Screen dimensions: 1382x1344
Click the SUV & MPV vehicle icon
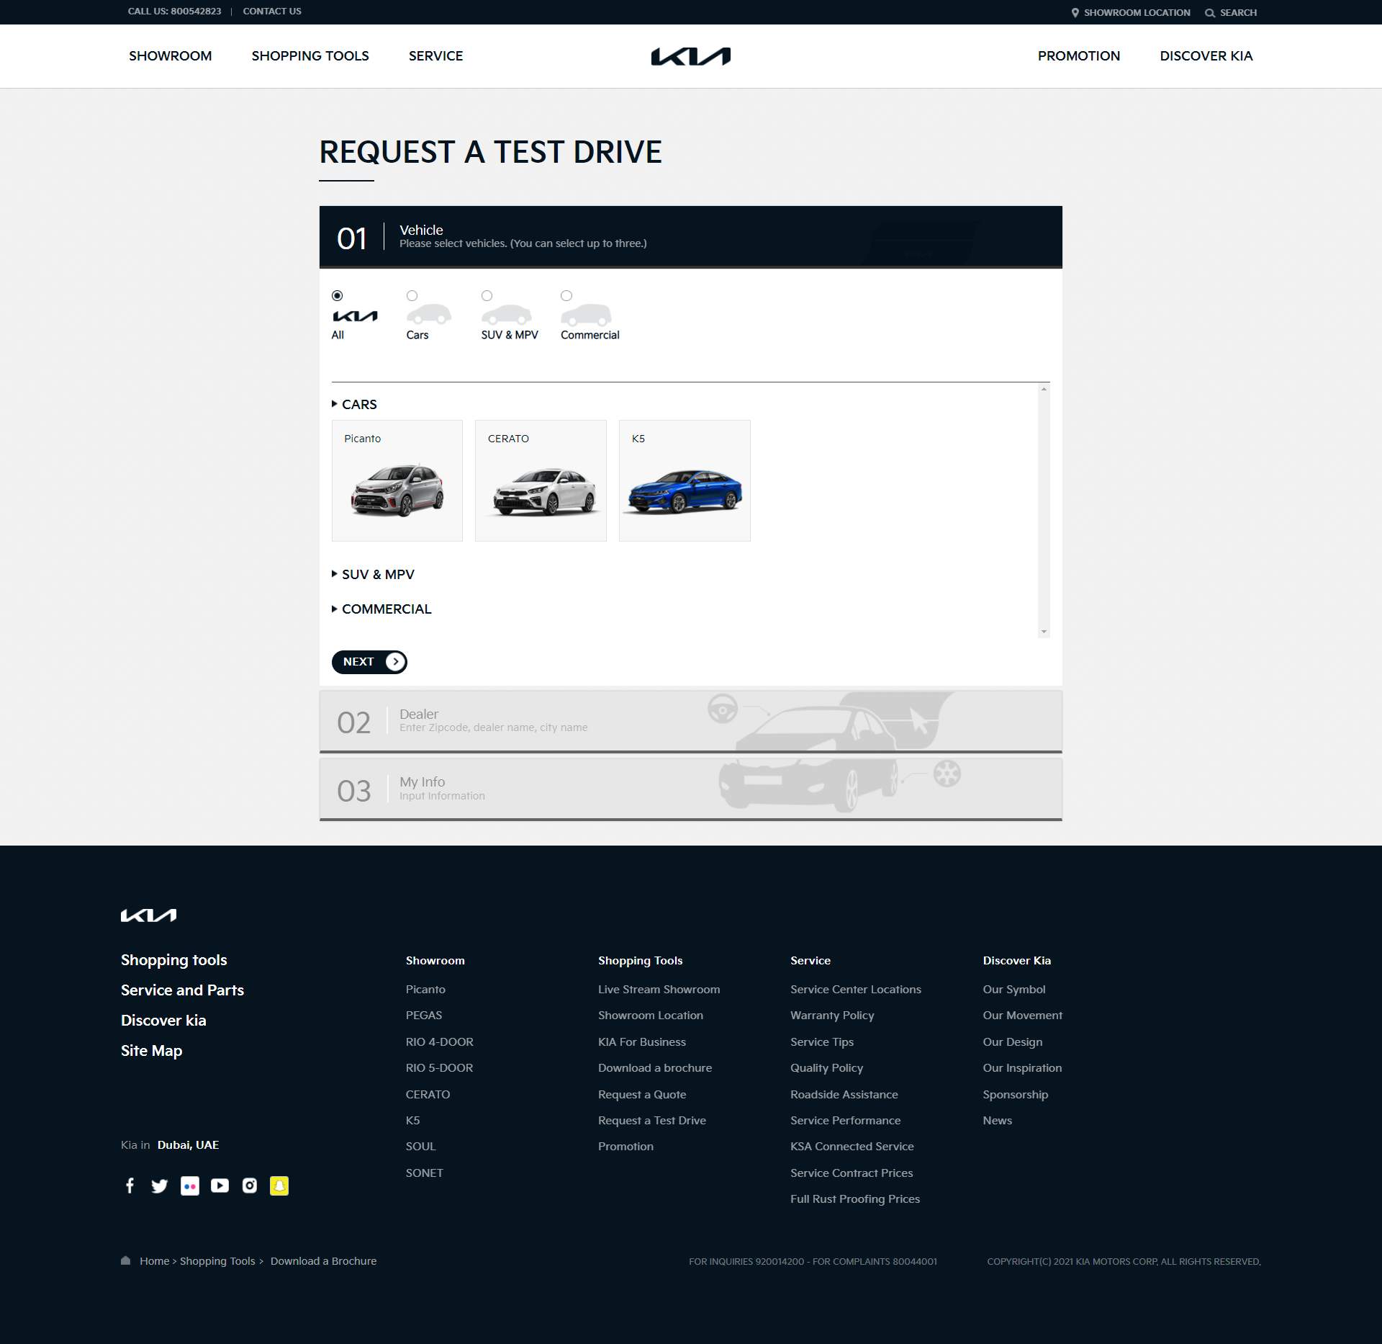507,315
